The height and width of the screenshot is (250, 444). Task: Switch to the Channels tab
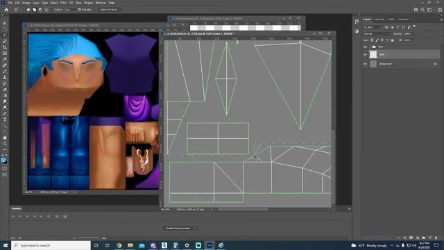[x=379, y=19]
